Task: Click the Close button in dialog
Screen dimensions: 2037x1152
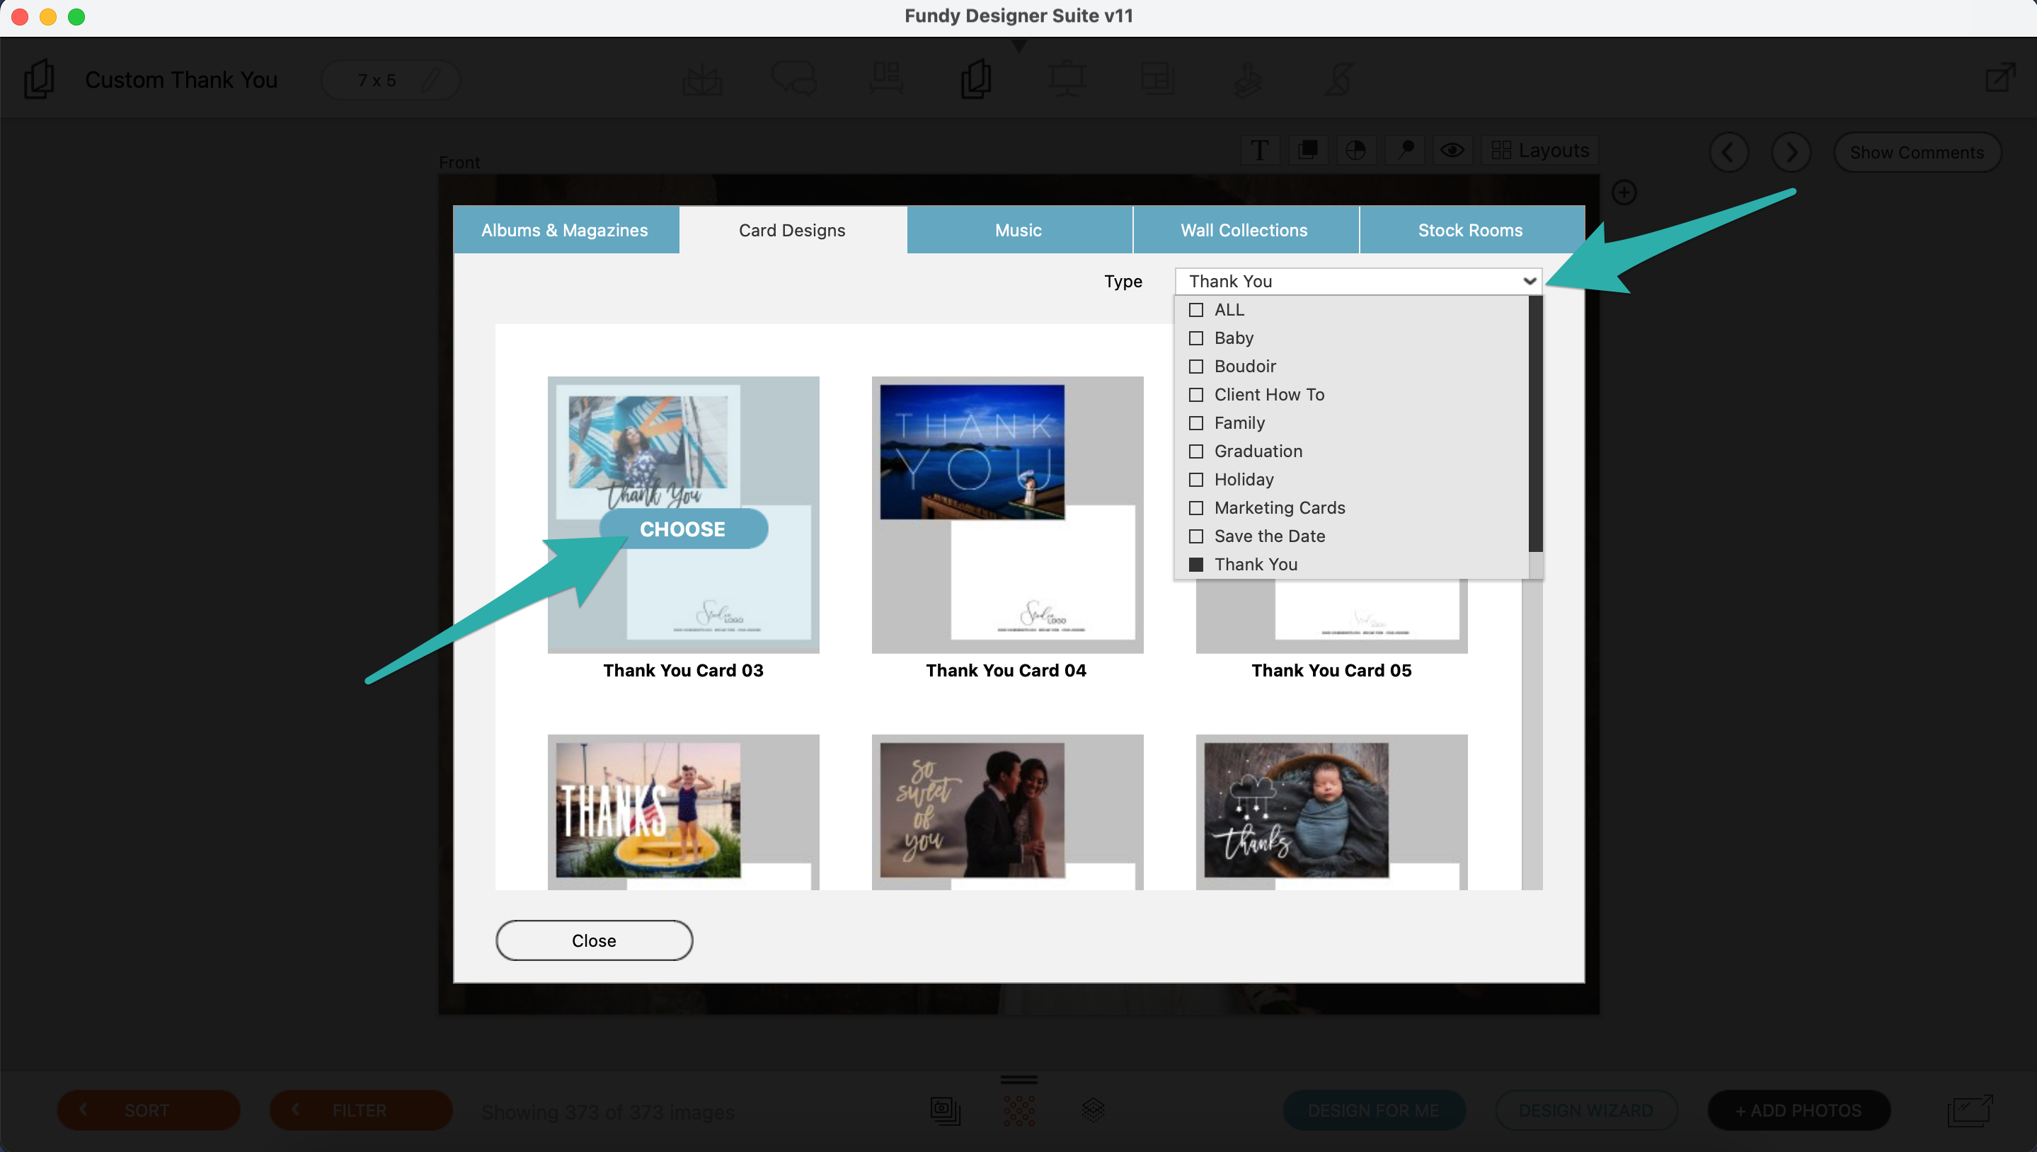Action: 594,940
